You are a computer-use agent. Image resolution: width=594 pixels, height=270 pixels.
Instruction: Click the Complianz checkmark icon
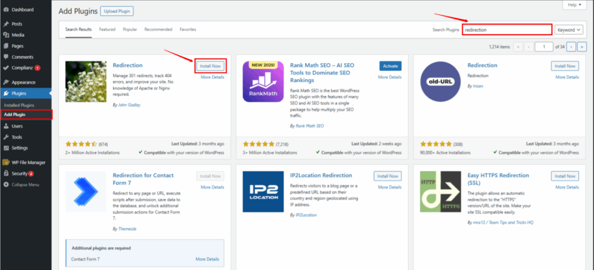6,68
